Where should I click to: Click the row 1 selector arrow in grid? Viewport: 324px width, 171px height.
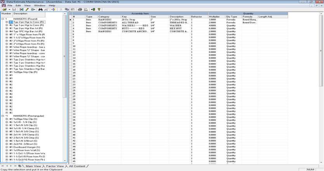[71, 20]
